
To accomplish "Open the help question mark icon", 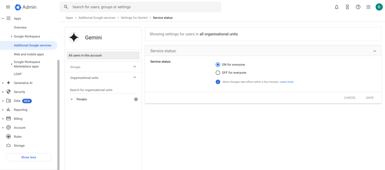I will pos(358,7).
